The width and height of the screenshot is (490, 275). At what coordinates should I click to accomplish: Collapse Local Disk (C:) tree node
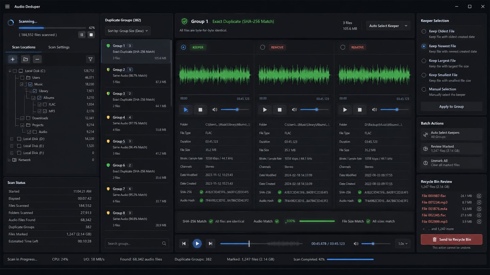click(x=10, y=71)
